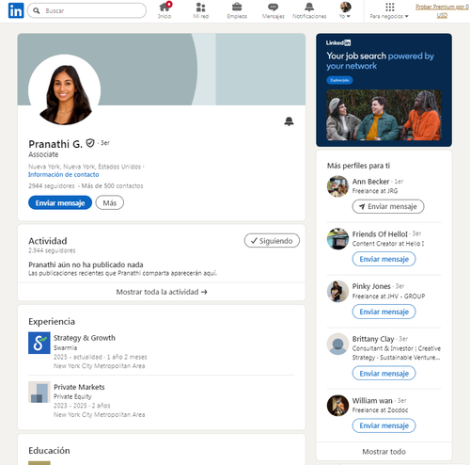Screen dimensions: 470x465
Task: Send message to Pinky Jones
Action: 384,312
